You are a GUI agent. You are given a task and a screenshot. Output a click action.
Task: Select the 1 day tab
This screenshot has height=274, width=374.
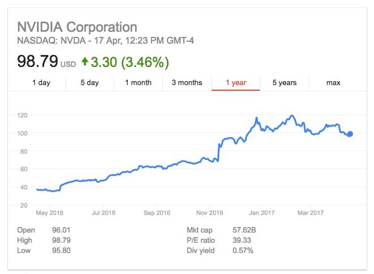(41, 83)
